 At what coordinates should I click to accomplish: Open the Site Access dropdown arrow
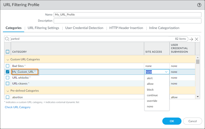click(x=166, y=72)
